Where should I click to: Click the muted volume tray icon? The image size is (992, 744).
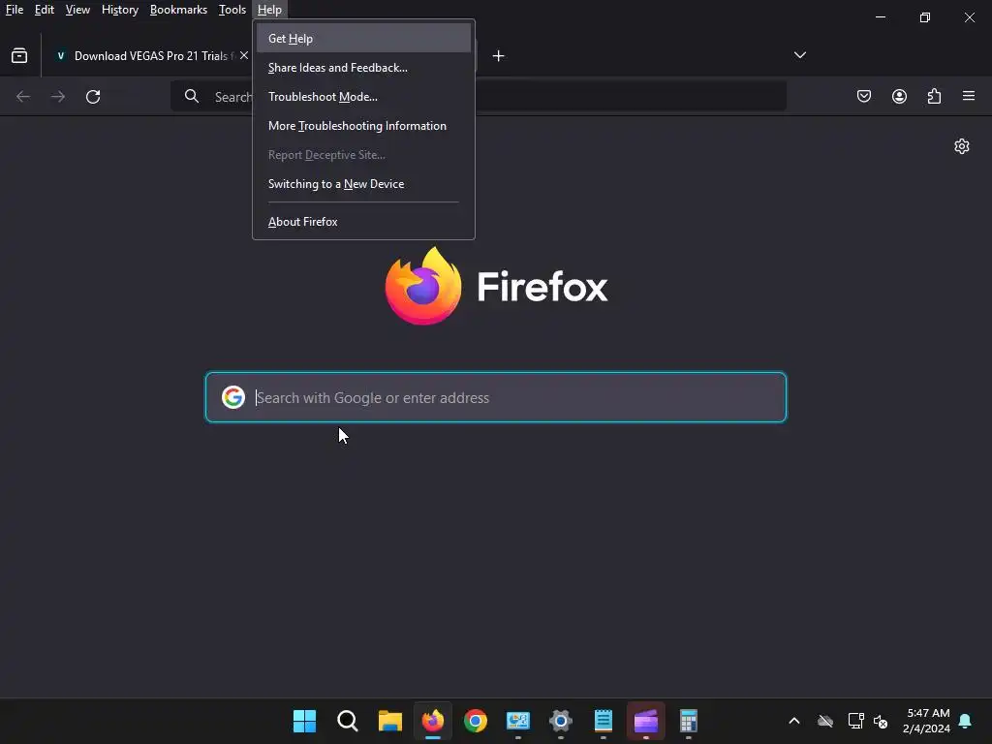click(881, 721)
